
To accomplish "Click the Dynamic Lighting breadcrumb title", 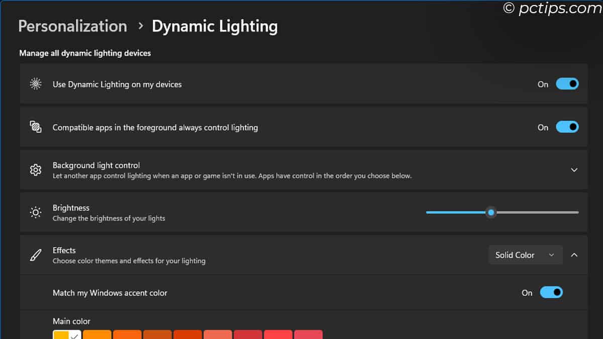I will coord(215,26).
